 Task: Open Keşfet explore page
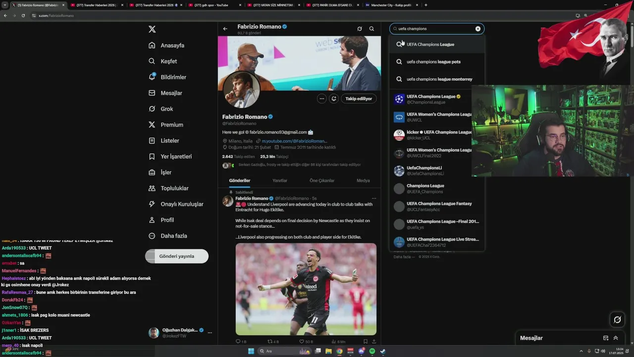tap(162, 61)
